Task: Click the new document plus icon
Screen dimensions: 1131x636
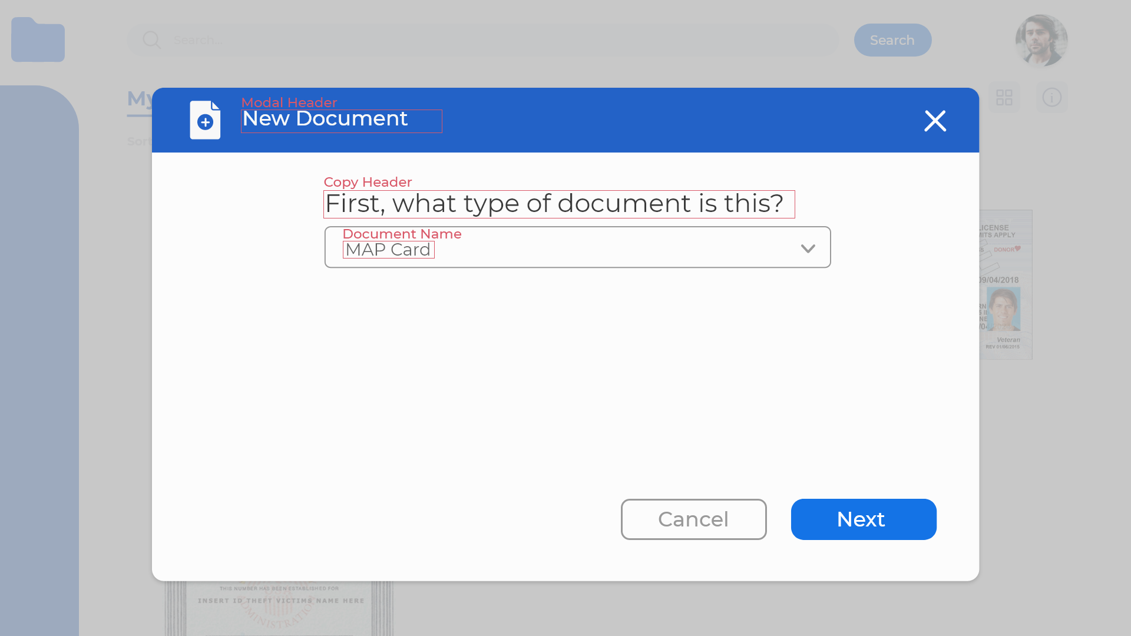Action: (205, 120)
